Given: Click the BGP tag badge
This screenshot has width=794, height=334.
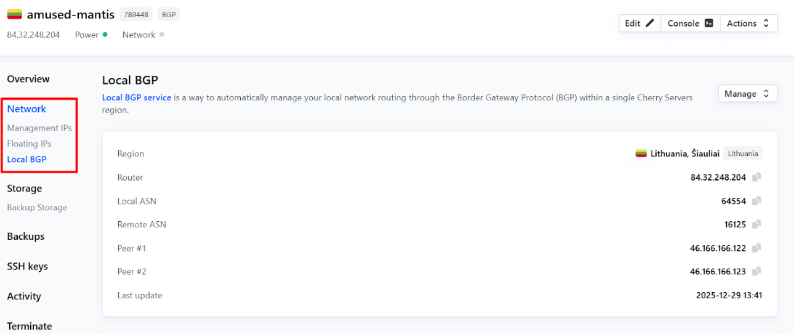Looking at the screenshot, I should (168, 15).
